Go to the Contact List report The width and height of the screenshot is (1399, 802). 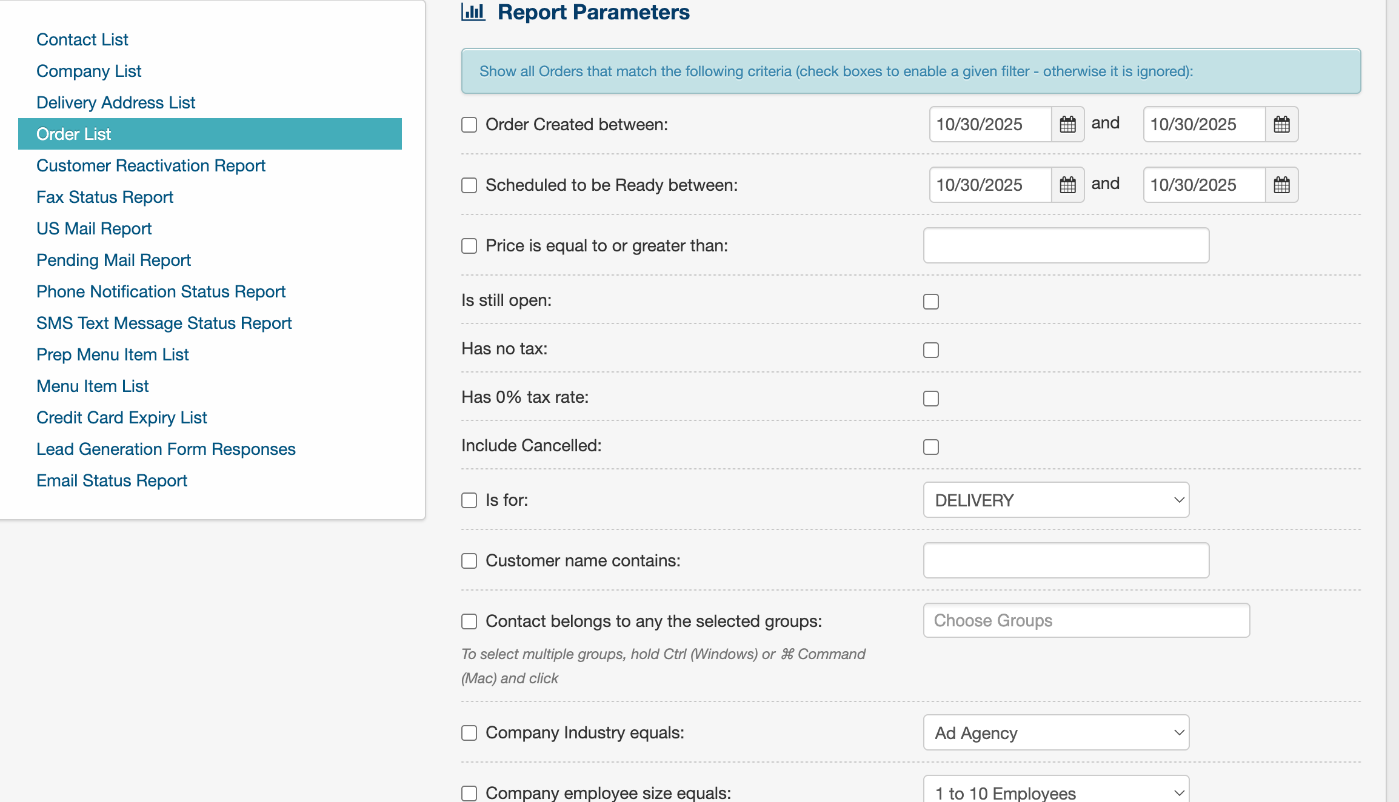pos(82,39)
